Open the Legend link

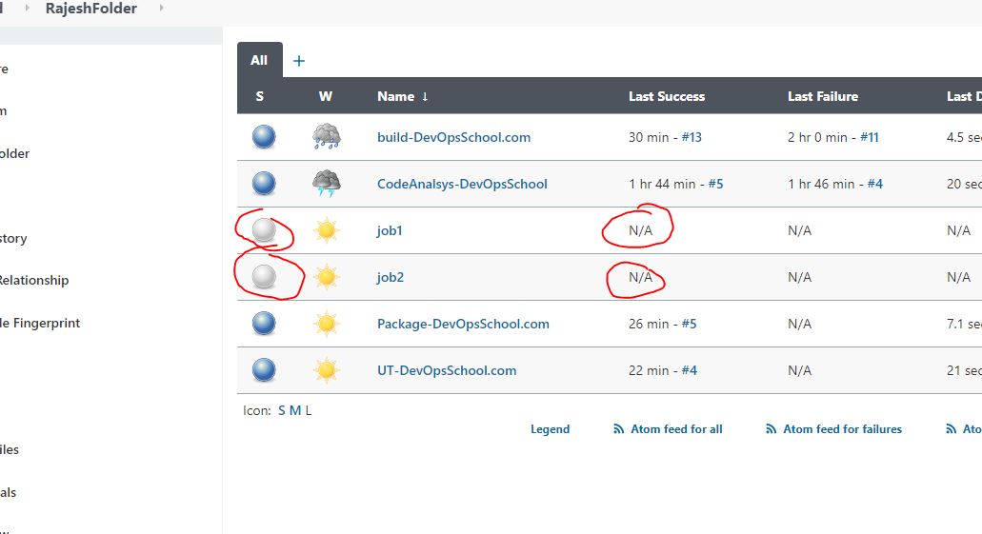[550, 429]
